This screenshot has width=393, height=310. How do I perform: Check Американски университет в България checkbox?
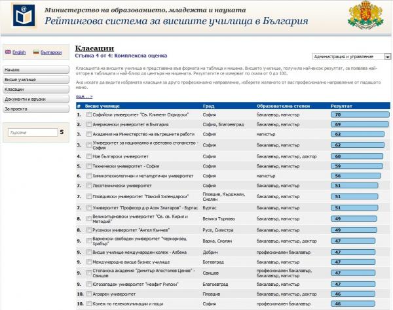(89, 124)
